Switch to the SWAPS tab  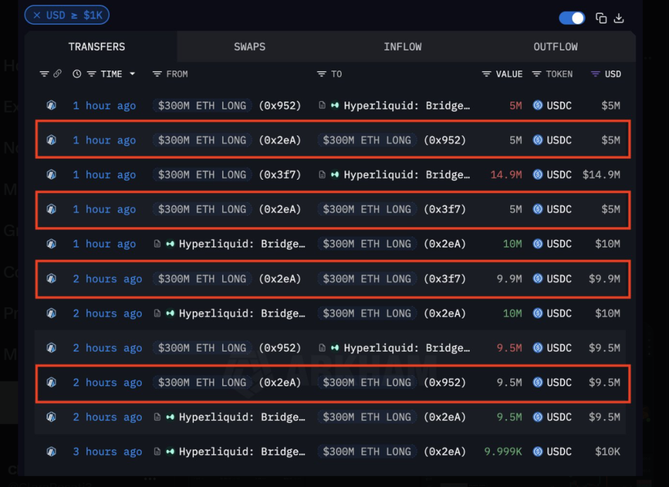click(x=250, y=46)
